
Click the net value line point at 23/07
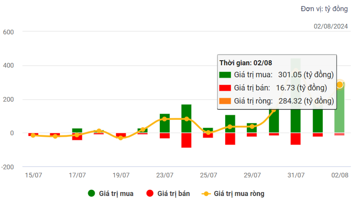(x=164, y=119)
